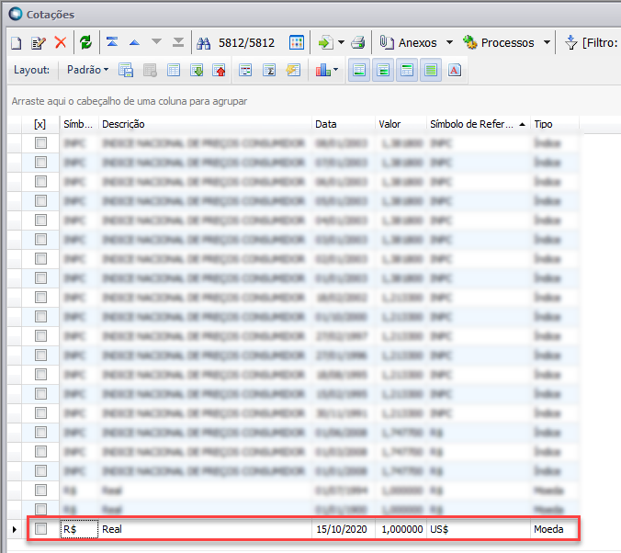Viewport: 621px width, 553px height.
Task: Sort by the Descrição column header
Action: click(205, 124)
